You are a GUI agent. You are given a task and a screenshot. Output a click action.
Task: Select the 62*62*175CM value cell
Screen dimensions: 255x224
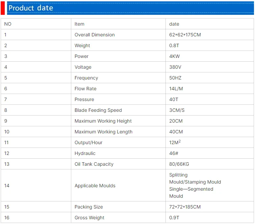210,35
